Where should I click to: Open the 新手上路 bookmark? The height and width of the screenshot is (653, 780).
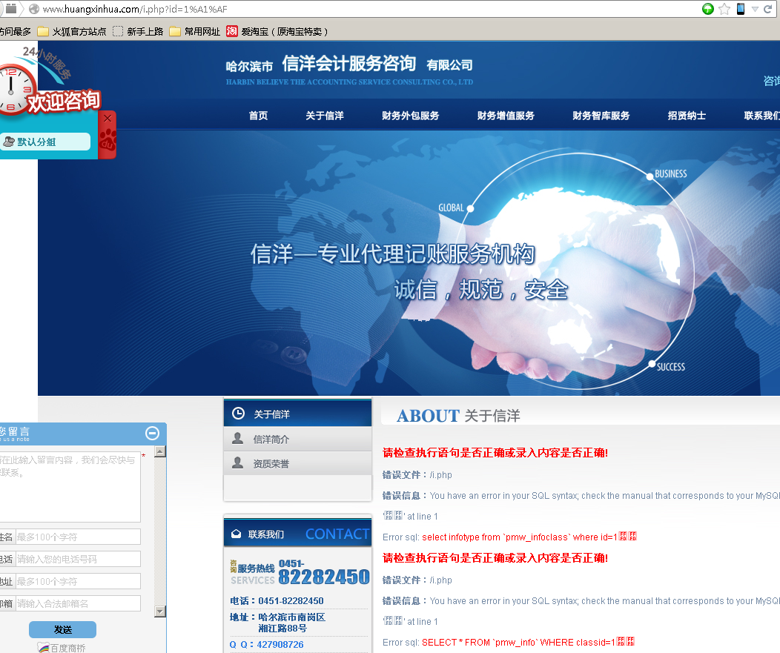click(x=139, y=31)
